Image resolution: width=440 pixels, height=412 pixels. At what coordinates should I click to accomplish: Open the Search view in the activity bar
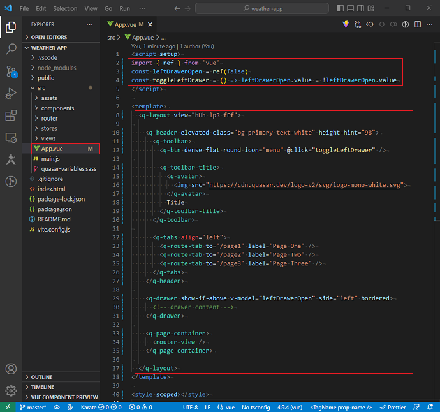tap(11, 49)
